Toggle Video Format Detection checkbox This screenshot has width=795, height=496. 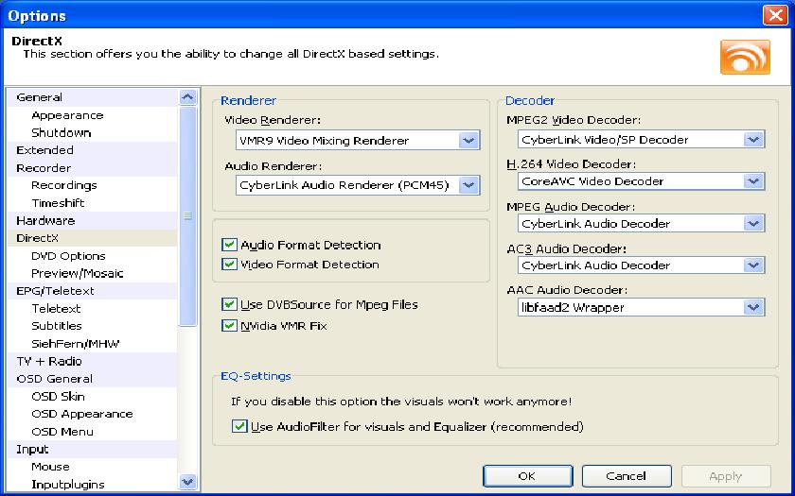229,265
